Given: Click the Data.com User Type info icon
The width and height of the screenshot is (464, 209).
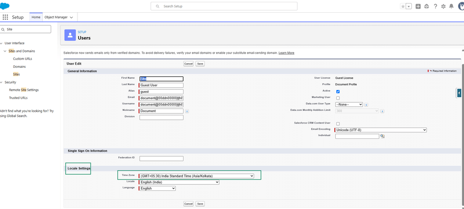Looking at the screenshot, I should [x=366, y=104].
